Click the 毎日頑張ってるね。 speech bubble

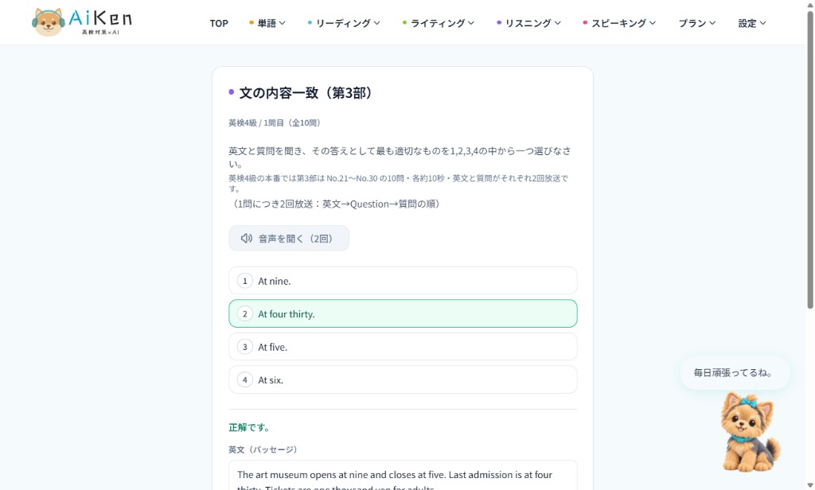click(x=735, y=372)
